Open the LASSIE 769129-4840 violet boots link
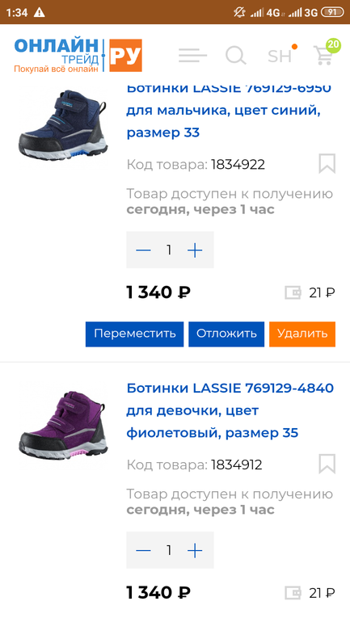Viewport: 350px width, 622px height. (x=230, y=410)
